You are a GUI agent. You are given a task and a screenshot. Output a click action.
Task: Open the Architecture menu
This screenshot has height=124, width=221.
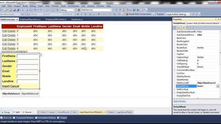74,6
